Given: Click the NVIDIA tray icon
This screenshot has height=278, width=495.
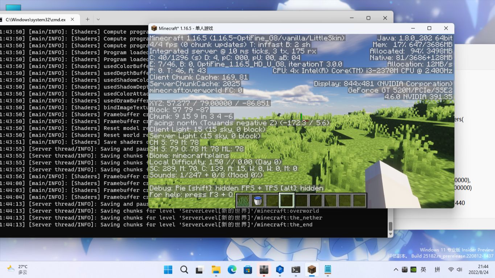Looking at the screenshot, I should click(413, 270).
